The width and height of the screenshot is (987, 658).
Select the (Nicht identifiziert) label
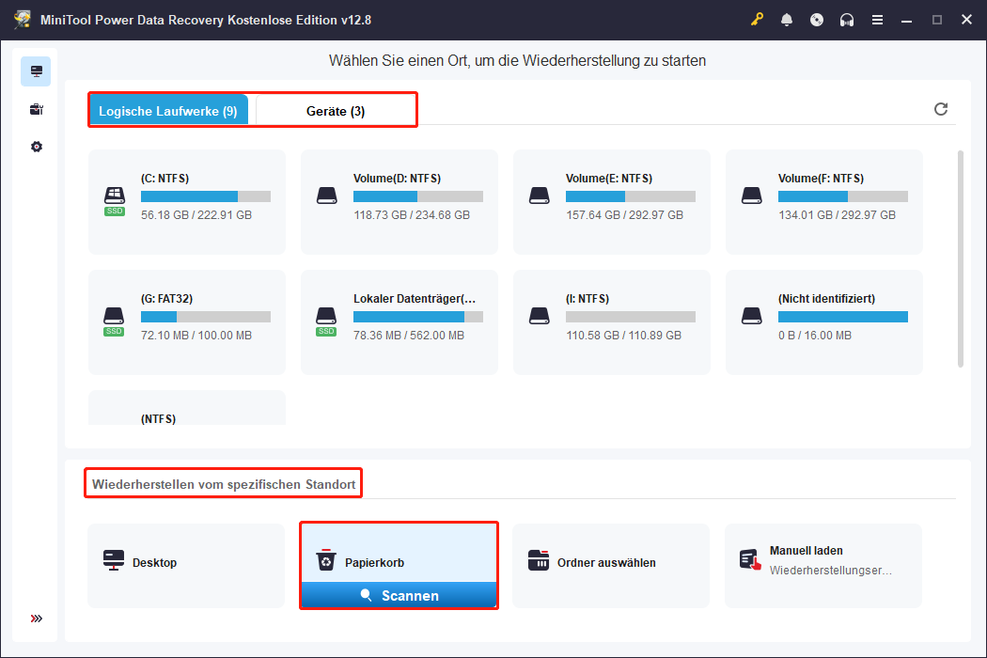click(x=826, y=299)
